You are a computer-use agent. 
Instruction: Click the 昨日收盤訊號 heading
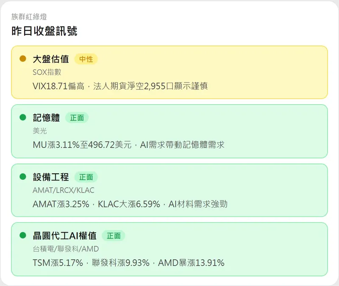point(44,31)
